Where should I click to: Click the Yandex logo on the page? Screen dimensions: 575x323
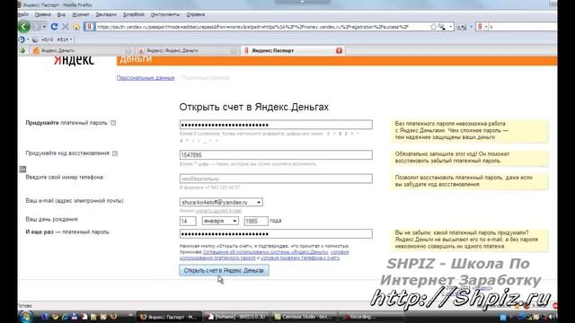tap(74, 60)
